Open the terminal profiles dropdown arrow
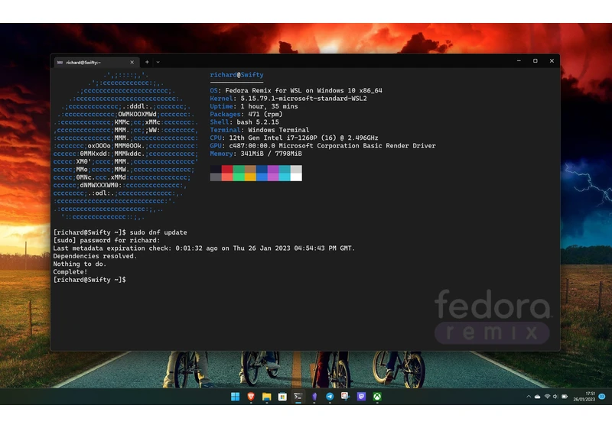The height and width of the screenshot is (428, 612). click(158, 62)
